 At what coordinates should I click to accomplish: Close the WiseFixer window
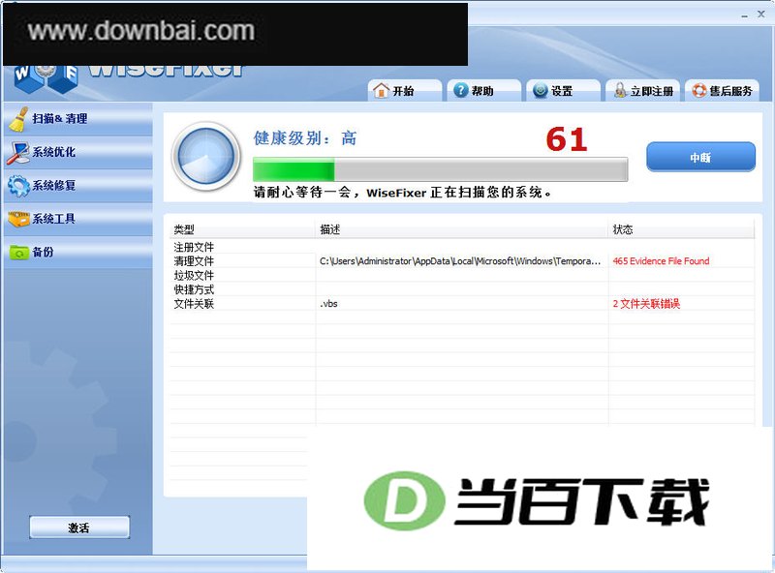761,15
